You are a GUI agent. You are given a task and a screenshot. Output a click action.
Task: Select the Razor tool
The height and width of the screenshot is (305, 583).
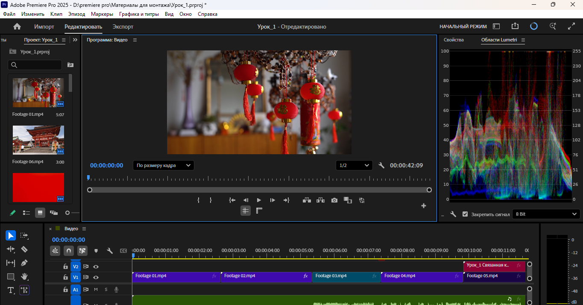coord(24,249)
